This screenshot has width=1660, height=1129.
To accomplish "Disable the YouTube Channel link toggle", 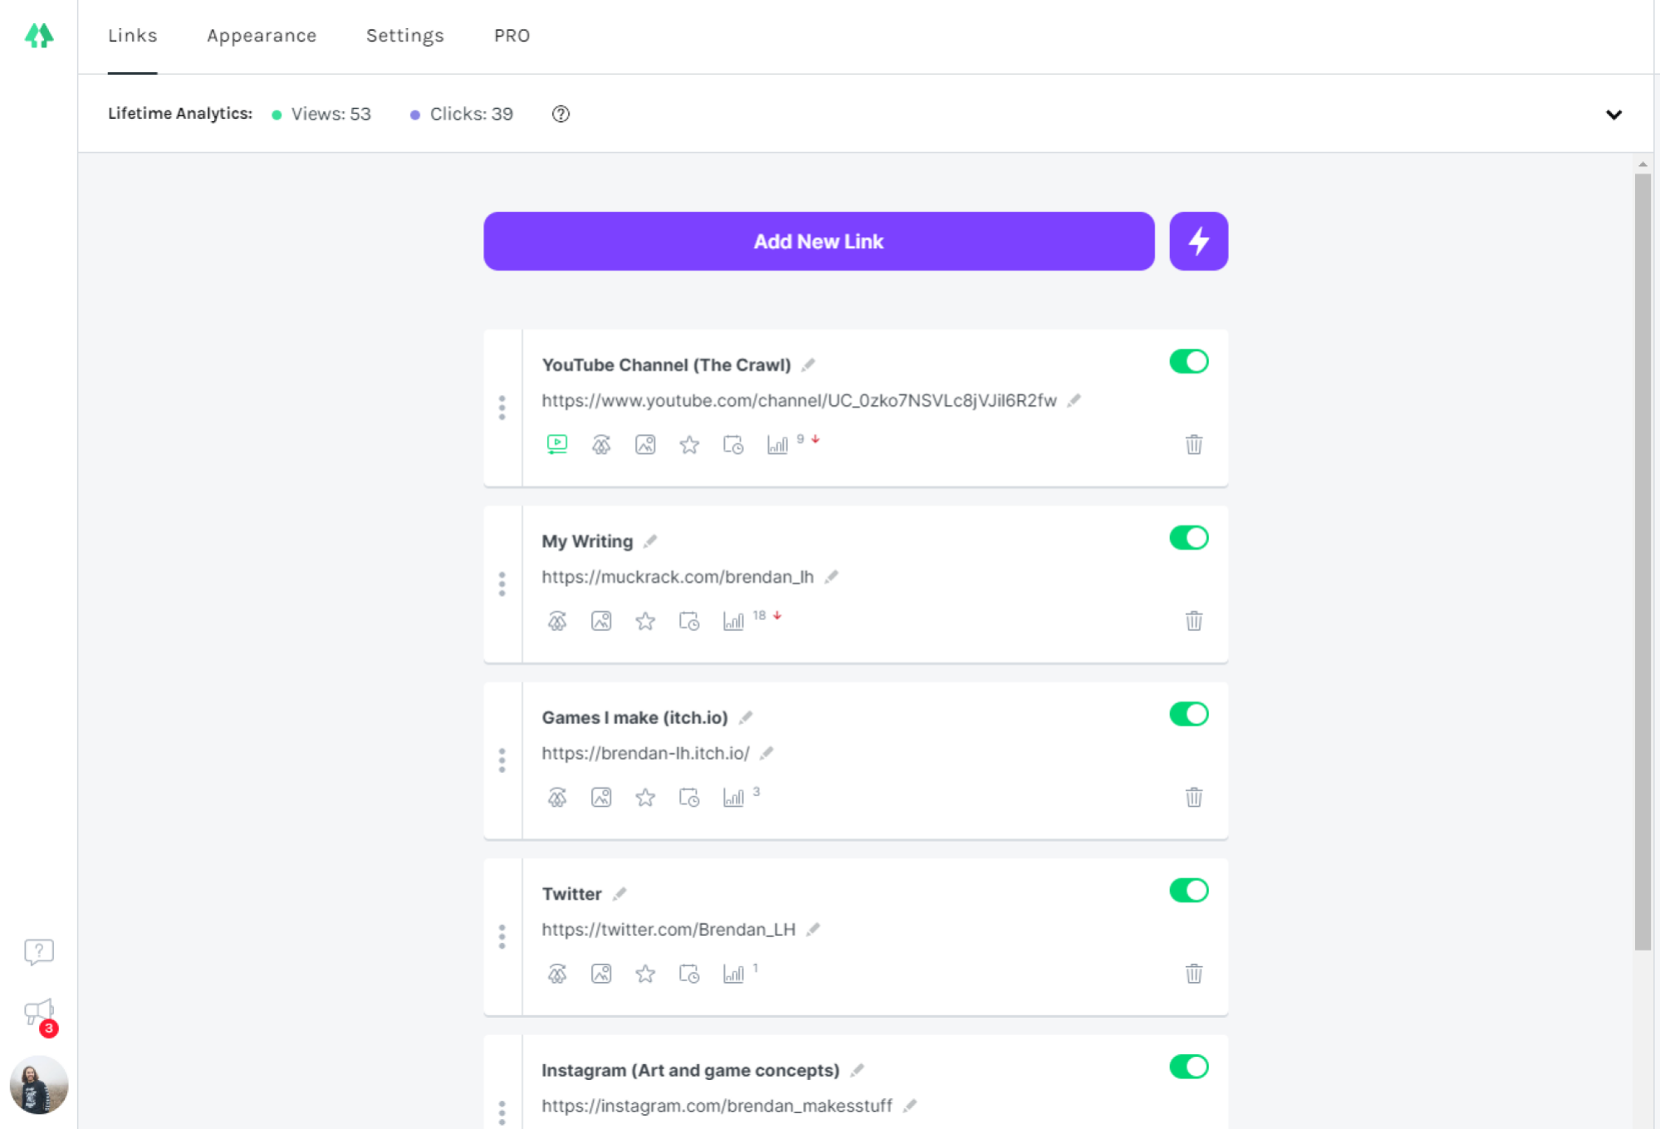I will click(x=1188, y=361).
